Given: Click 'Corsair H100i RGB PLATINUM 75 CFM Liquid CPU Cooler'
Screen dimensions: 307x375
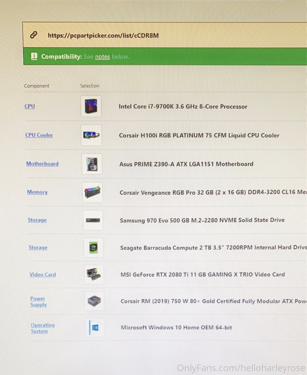Looking at the screenshot, I should (x=199, y=135).
